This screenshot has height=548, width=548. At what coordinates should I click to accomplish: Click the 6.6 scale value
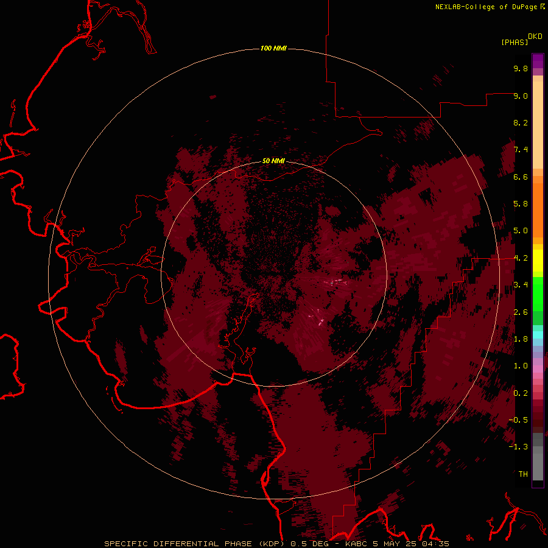tap(521, 177)
